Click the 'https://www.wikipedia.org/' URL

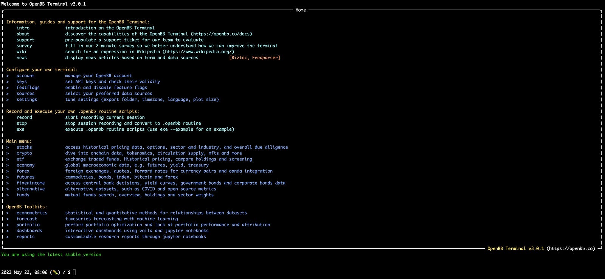tap(198, 52)
